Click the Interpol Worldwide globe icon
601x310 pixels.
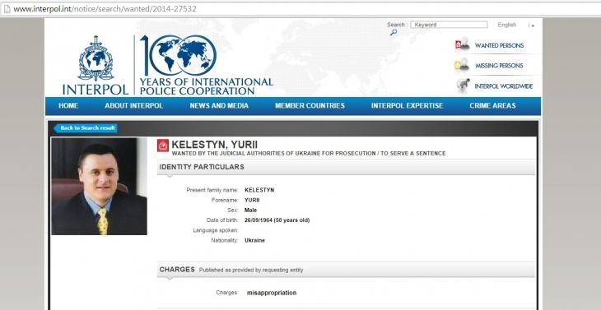click(x=463, y=86)
